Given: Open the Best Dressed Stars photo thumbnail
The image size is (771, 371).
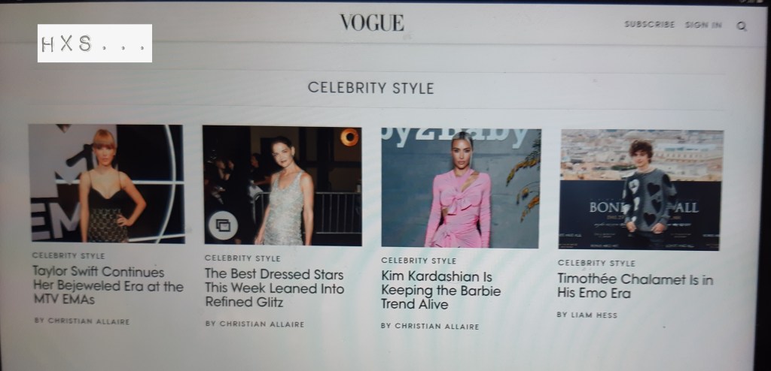Looking at the screenshot, I should click(x=283, y=185).
